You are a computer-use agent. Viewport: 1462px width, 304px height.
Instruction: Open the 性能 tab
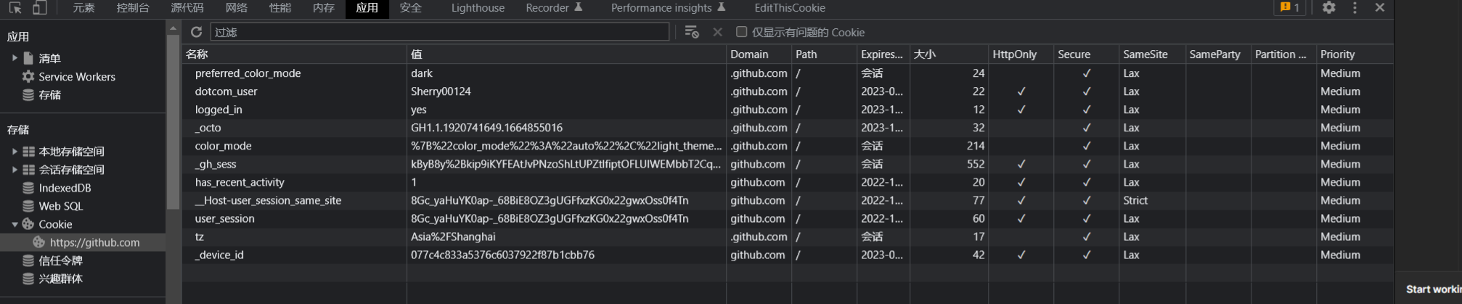[280, 8]
